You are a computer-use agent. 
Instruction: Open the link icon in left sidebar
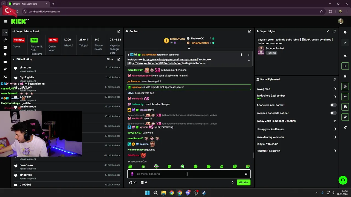point(5,40)
